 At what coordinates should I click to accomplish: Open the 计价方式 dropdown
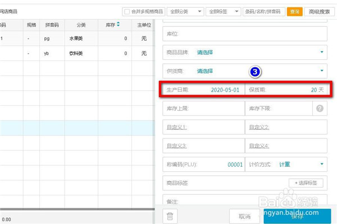pos(322,164)
